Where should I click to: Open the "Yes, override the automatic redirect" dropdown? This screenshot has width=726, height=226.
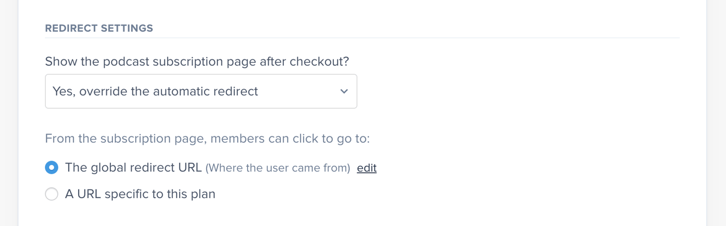coord(201,92)
